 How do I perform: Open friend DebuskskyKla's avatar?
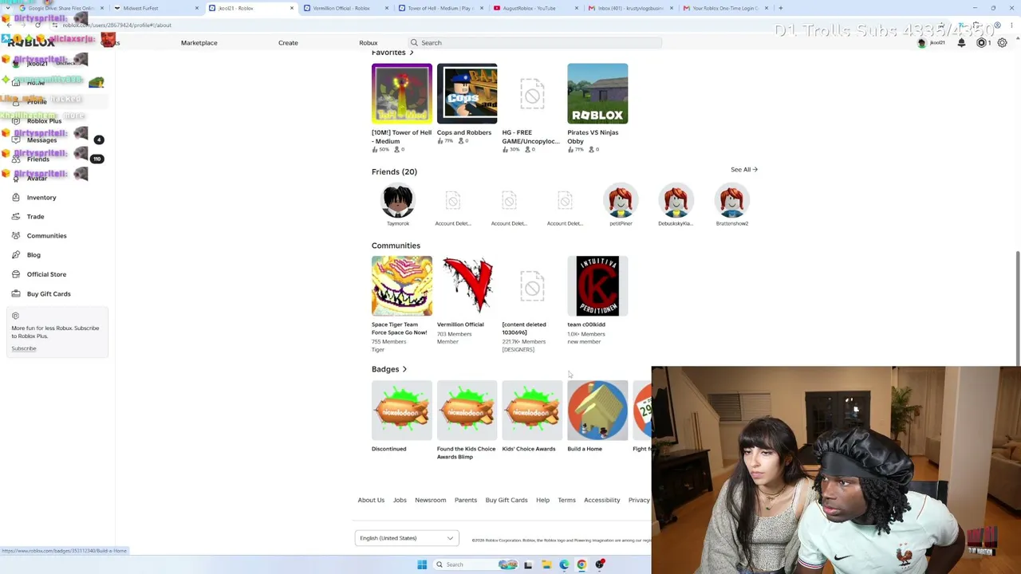click(x=676, y=201)
